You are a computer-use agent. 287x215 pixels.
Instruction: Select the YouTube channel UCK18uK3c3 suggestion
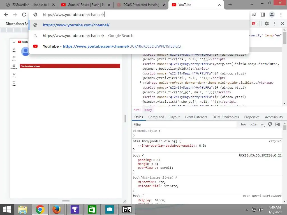[139, 46]
